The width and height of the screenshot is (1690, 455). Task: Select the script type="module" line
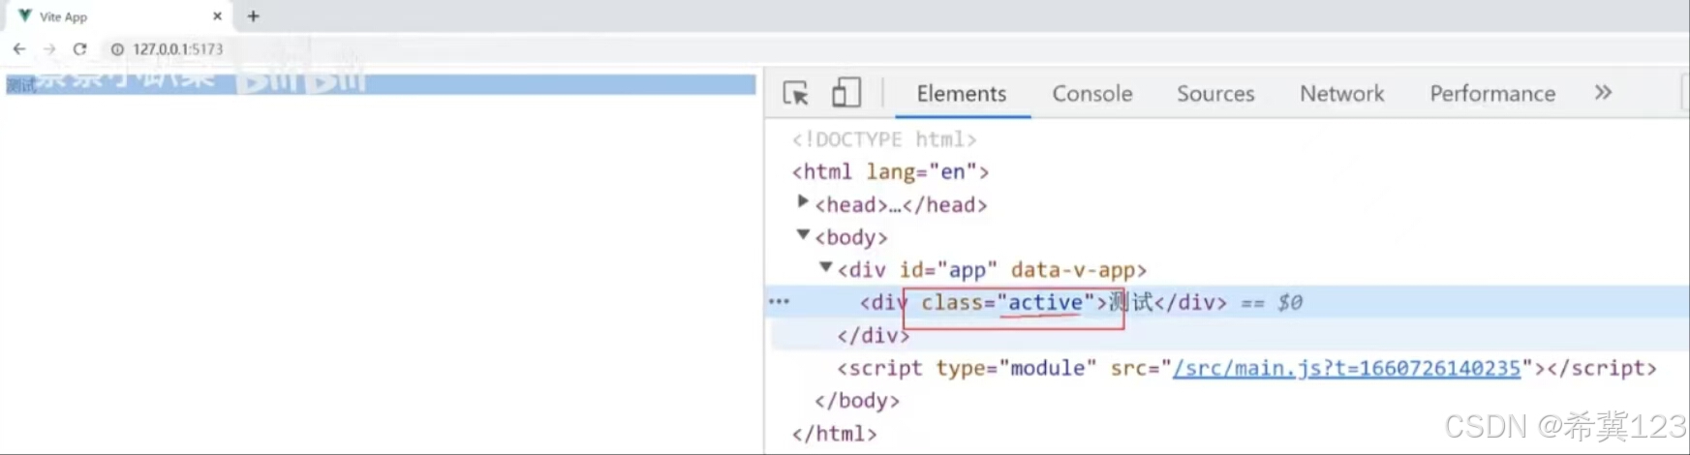click(x=1246, y=368)
